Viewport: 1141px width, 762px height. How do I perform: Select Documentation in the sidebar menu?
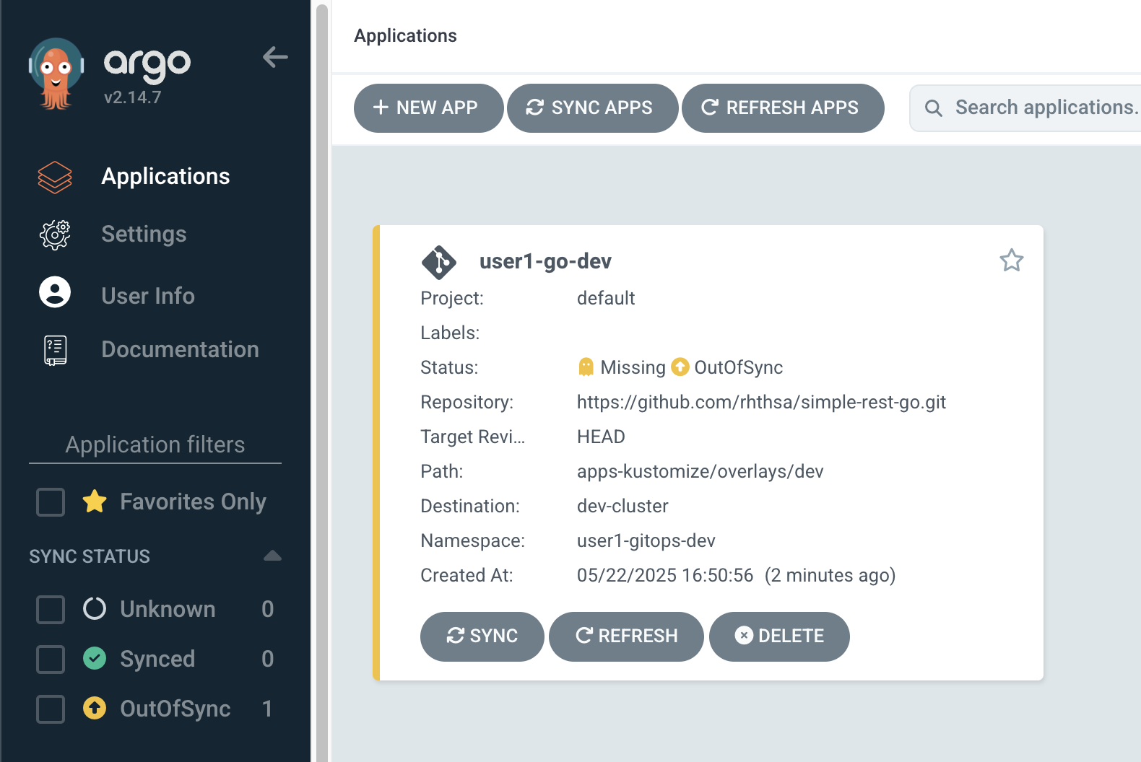pos(180,350)
